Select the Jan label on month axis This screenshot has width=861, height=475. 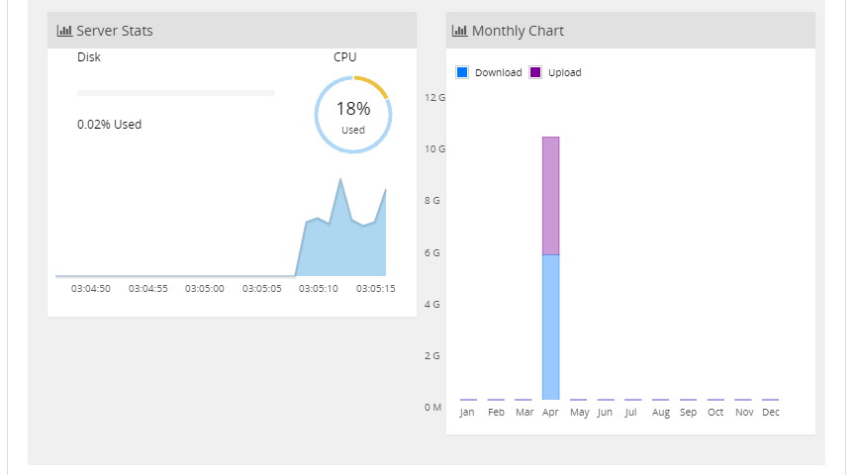coord(468,412)
